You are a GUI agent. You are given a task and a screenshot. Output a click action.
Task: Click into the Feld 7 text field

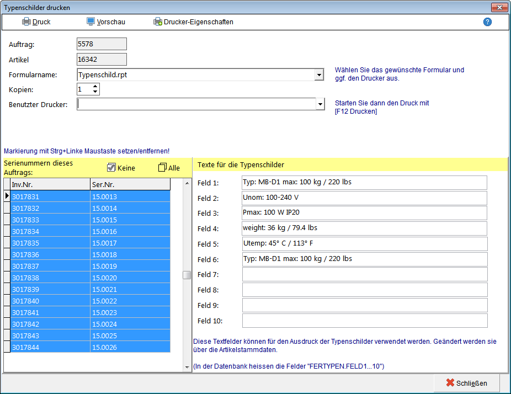pos(365,274)
